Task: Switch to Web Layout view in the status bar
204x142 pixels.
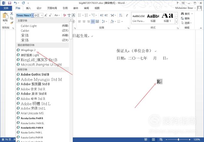Action: 161,139
